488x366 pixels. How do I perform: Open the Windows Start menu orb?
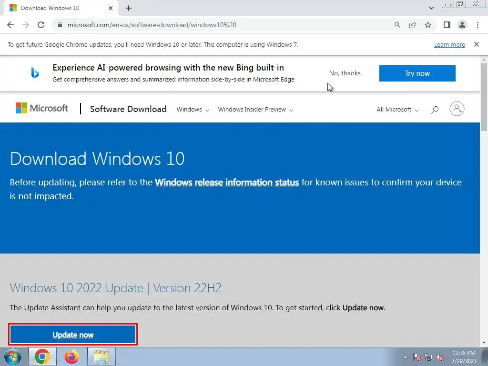click(13, 356)
